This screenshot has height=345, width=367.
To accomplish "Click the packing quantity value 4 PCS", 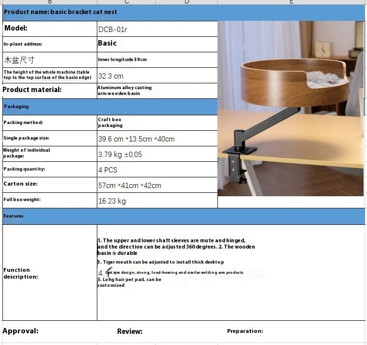I will point(157,170).
